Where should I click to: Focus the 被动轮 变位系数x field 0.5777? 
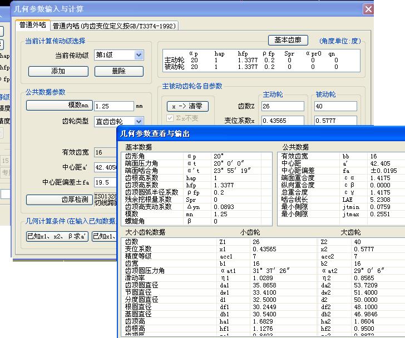[x=335, y=121]
